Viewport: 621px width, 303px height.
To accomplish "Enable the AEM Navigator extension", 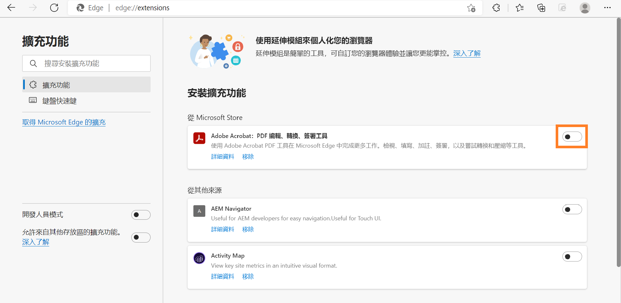I will (x=572, y=209).
